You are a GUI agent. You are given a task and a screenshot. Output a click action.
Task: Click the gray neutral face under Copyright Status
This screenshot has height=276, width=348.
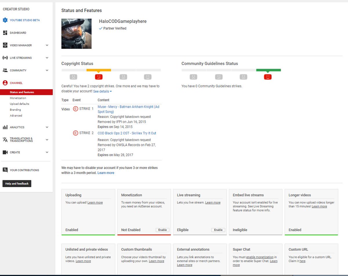point(123,77)
